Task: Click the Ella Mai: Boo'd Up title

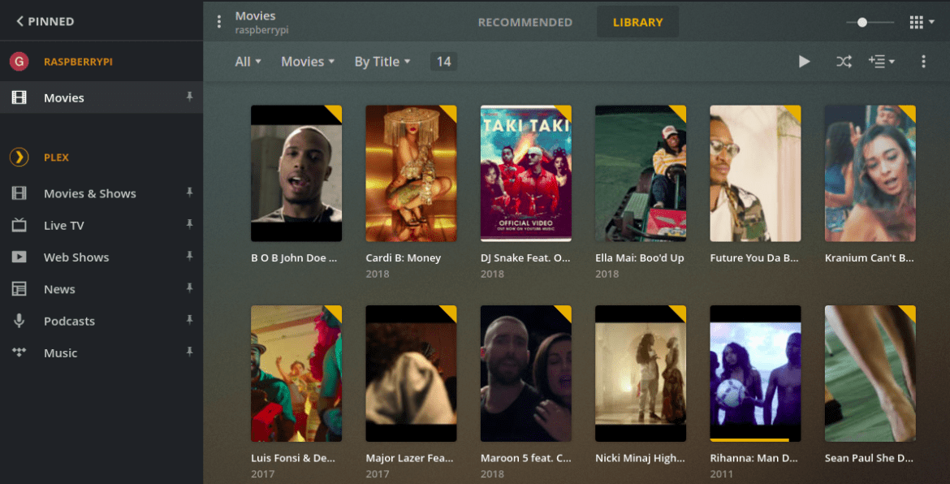Action: point(640,258)
